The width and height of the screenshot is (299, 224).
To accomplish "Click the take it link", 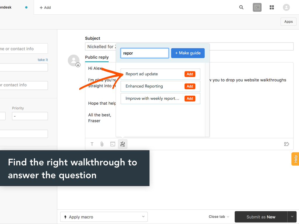I will 43,60.
